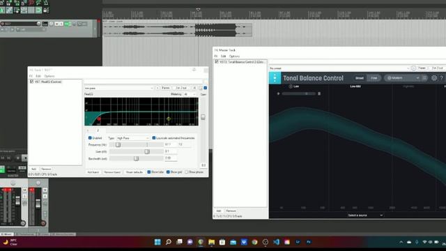Screen dimensions: 446x251
Task: Toggle the REAPER toolbar lock icon
Action: [46, 10]
